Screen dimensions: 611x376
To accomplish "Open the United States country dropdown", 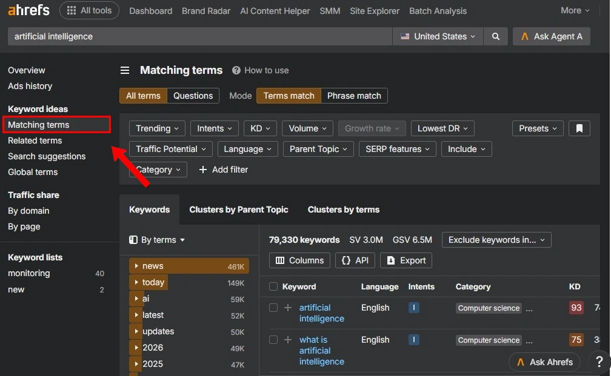I will pyautogui.click(x=438, y=36).
